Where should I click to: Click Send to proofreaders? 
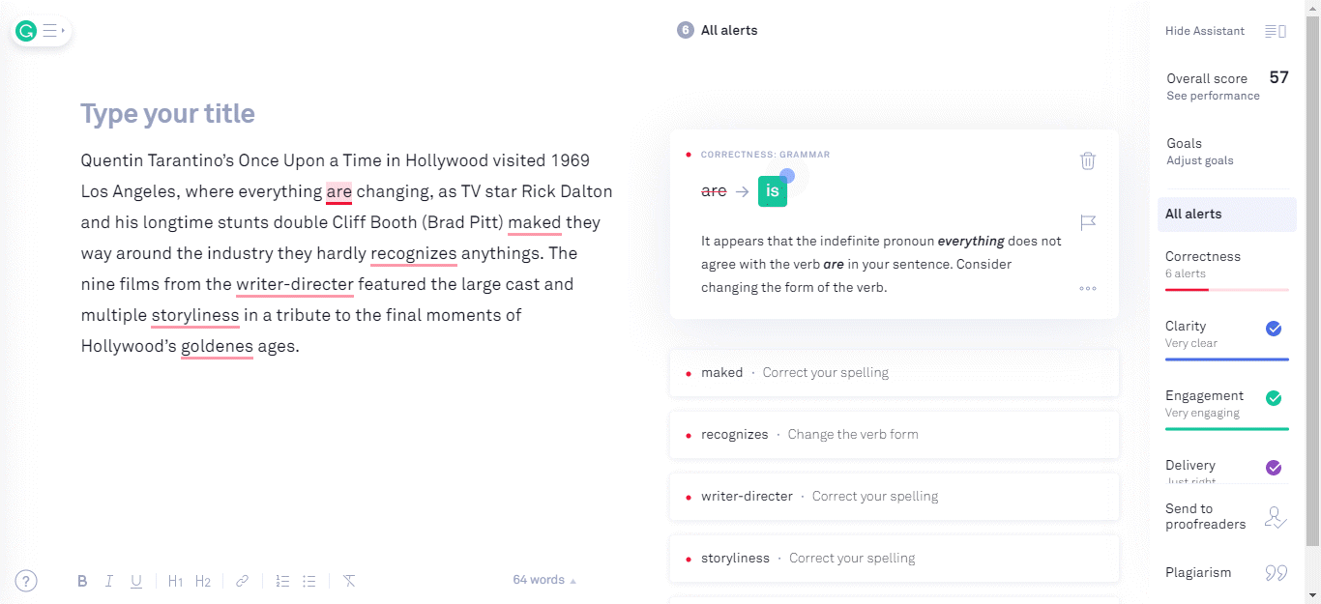pos(1205,516)
